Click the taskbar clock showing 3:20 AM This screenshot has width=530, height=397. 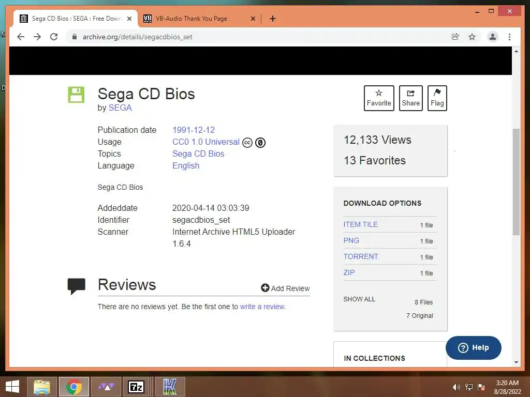507,387
